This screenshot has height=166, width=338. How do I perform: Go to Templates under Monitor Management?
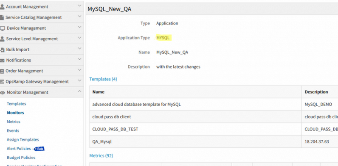click(x=17, y=104)
